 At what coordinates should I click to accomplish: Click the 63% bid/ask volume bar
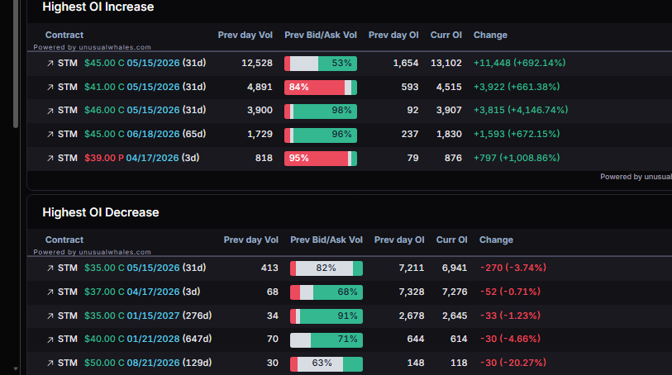[x=326, y=363]
